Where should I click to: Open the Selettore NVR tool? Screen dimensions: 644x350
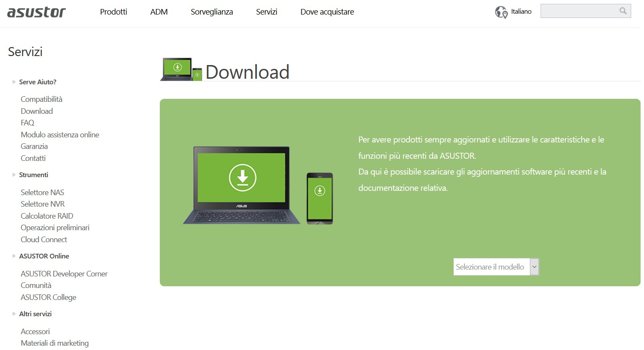pos(43,204)
